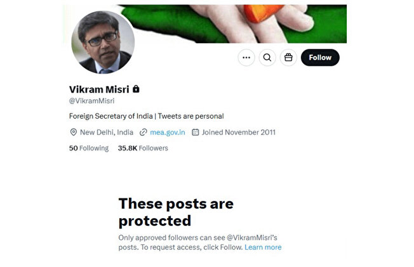Click These posts are protected heading
The width and height of the screenshot is (414, 267).
coord(176,212)
